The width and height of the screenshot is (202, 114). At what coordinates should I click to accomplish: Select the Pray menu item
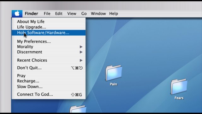(49, 76)
